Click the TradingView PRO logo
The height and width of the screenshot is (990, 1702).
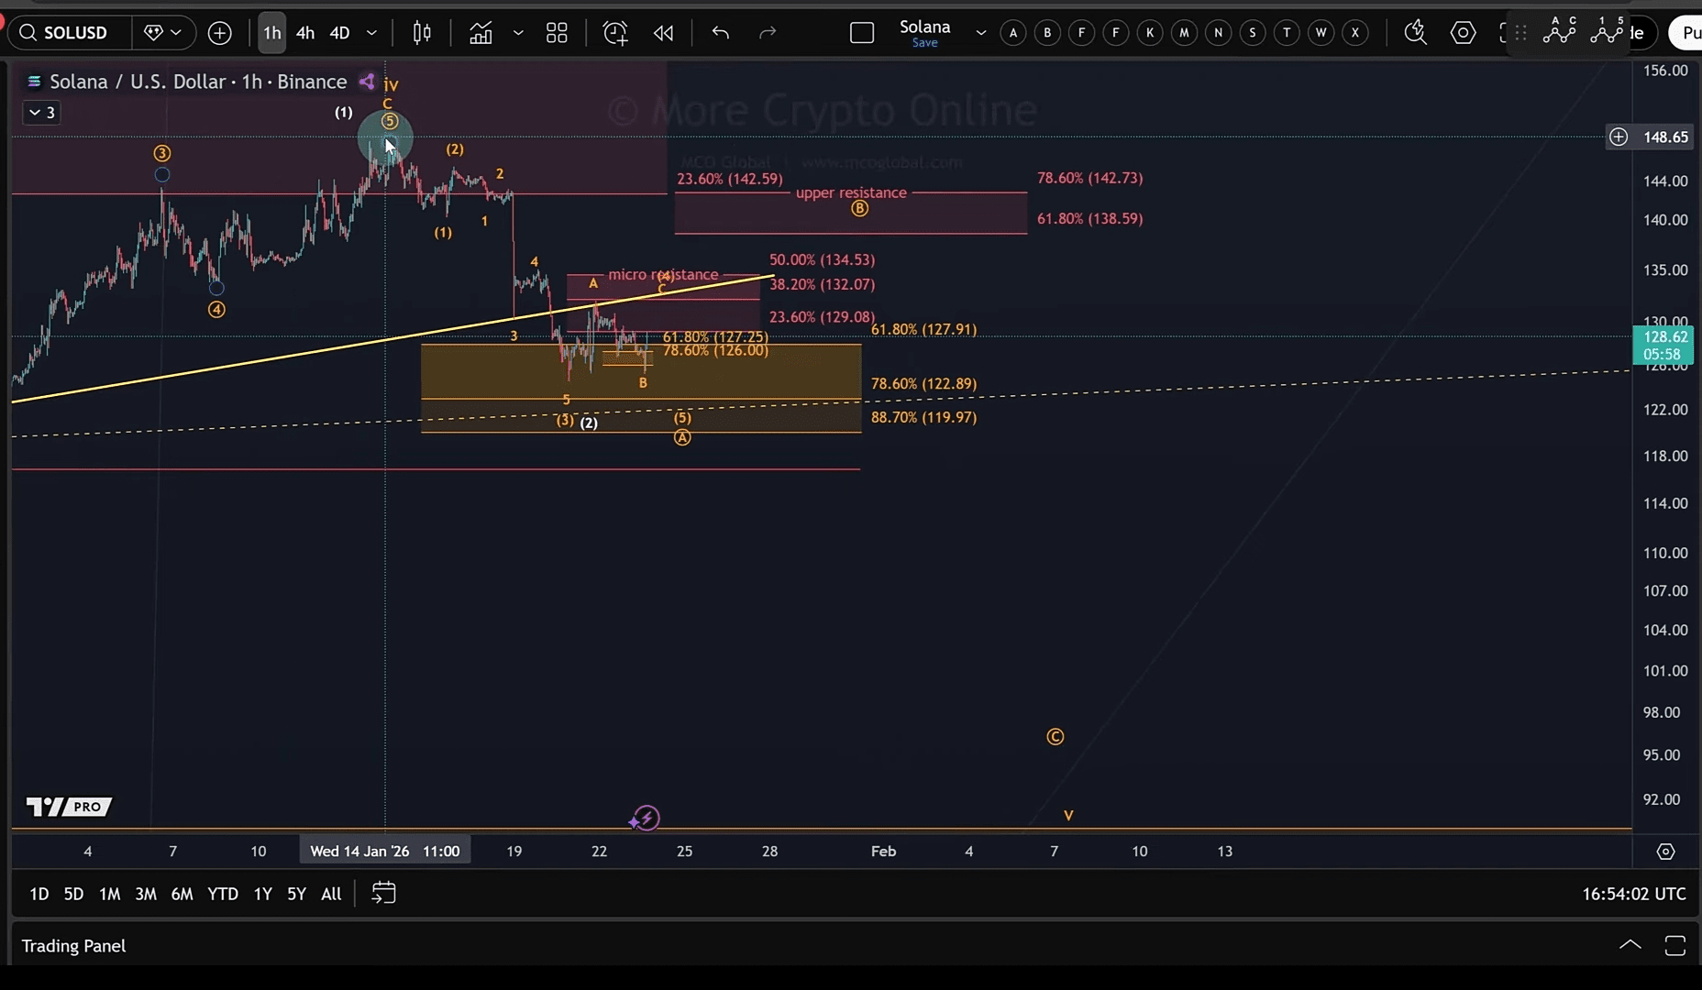point(69,807)
